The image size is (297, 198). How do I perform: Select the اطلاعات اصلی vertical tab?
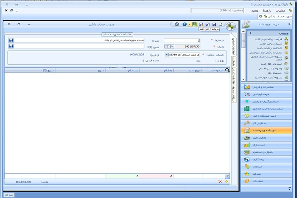point(234,46)
